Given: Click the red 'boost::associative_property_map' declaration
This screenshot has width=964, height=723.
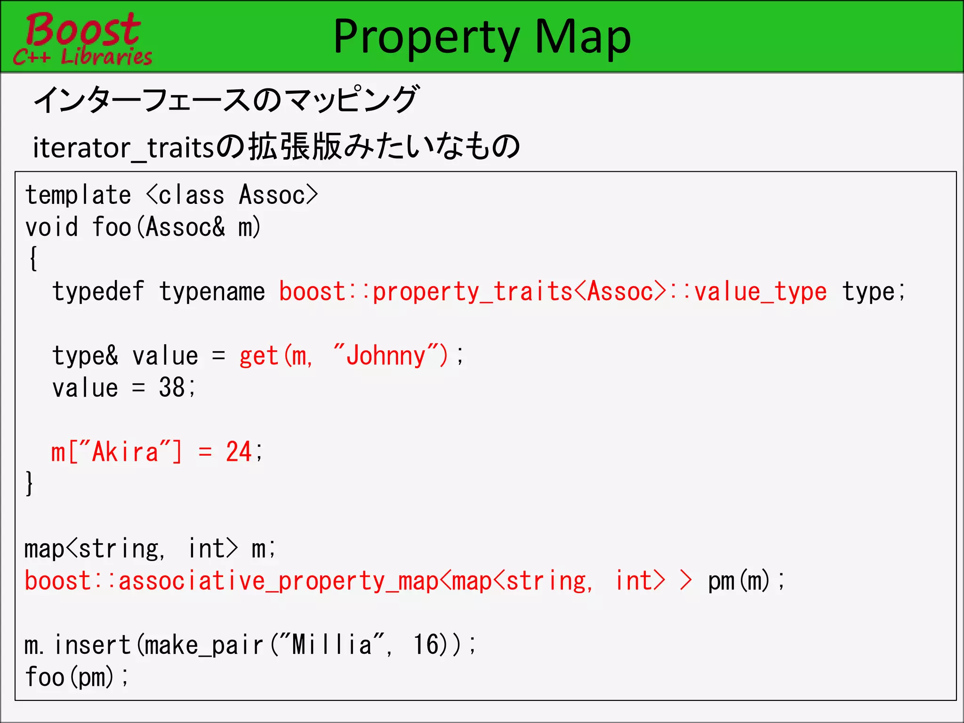Looking at the screenshot, I should pos(359,581).
